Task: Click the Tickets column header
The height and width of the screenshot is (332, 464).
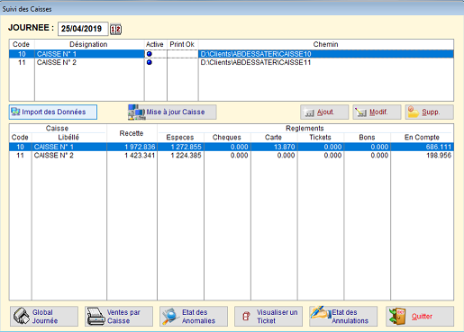Action: (320, 138)
